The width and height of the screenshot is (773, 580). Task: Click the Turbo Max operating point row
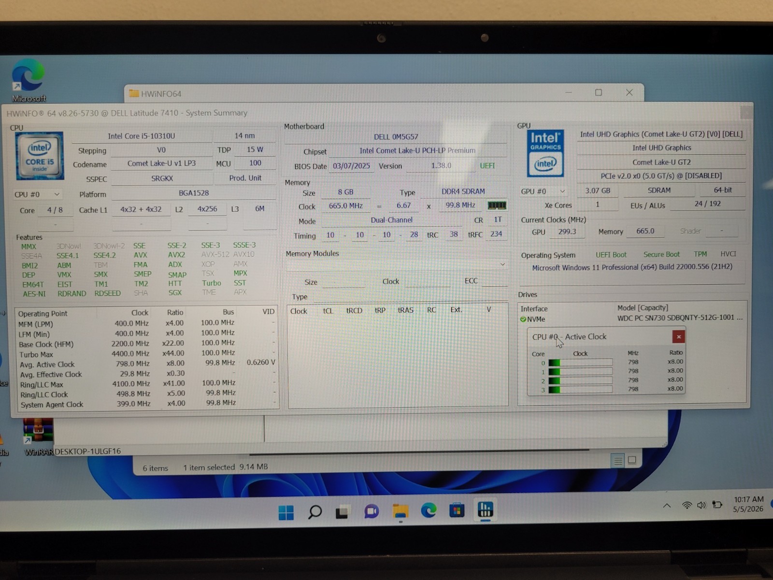pyautogui.click(x=147, y=354)
